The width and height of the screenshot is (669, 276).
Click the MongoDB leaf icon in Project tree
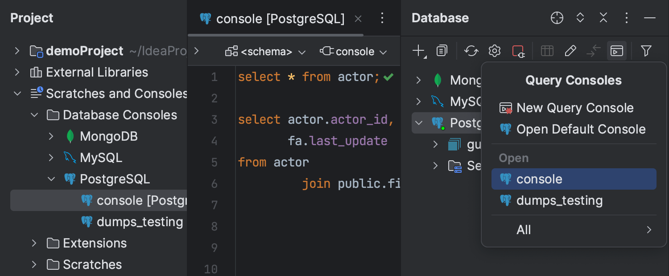point(70,136)
